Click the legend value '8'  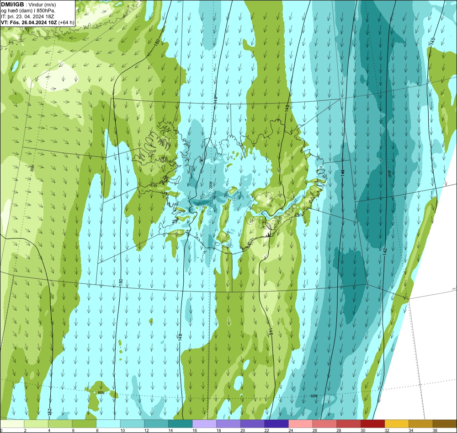[97, 430]
